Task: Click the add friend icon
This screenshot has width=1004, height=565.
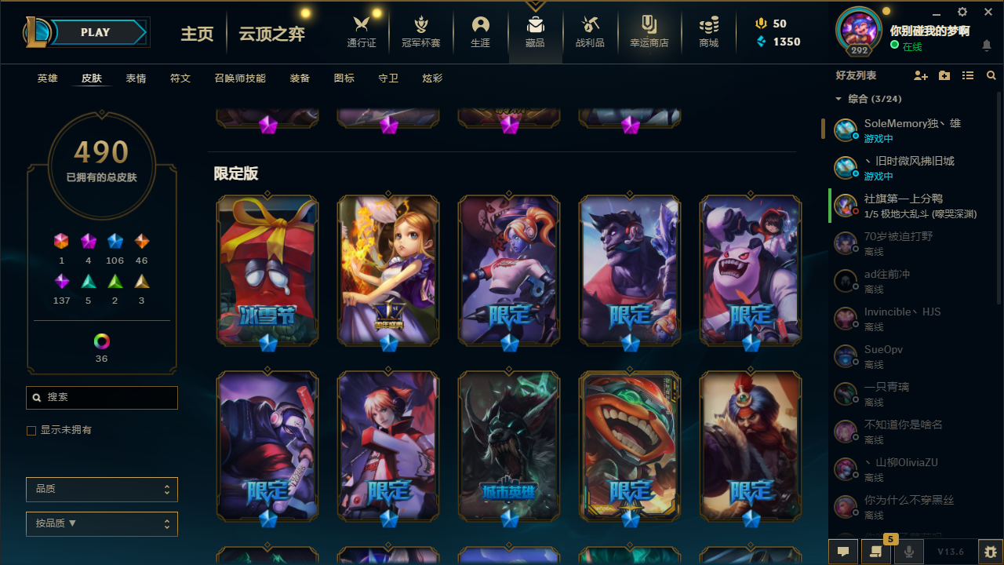Action: click(x=921, y=75)
